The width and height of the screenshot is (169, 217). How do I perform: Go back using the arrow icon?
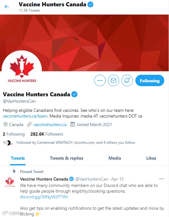click(x=7, y=7)
